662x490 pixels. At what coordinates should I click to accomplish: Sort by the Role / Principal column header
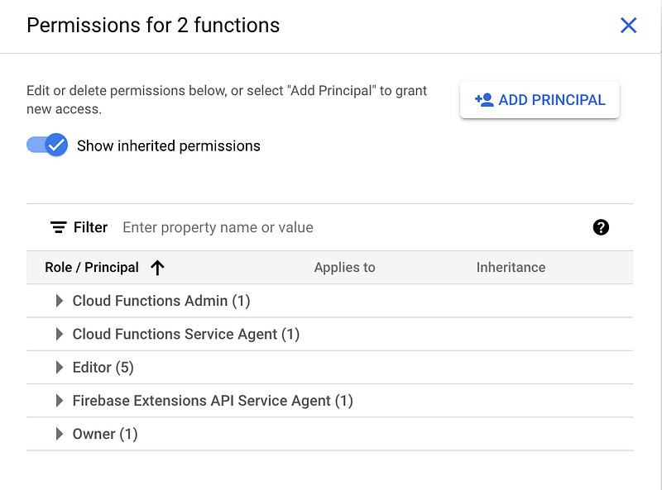(x=92, y=268)
